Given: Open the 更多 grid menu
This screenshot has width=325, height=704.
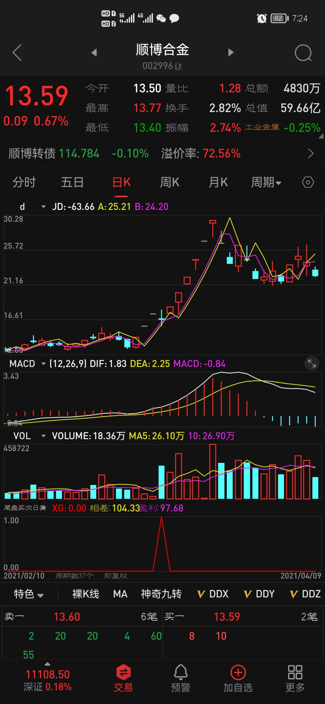Looking at the screenshot, I should click(295, 678).
